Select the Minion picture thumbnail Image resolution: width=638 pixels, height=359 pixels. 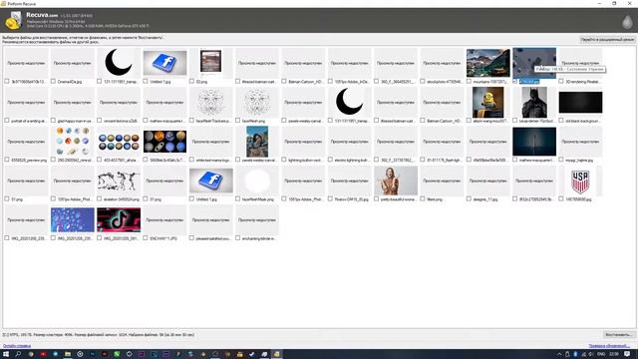487,102
